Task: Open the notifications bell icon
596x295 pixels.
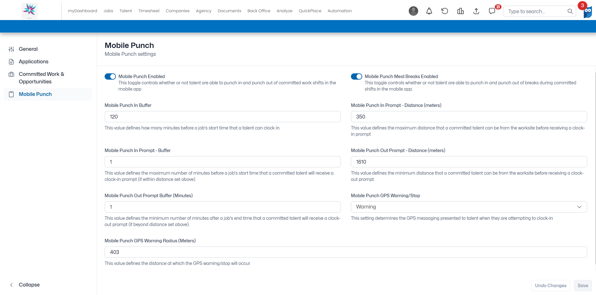Action: [429, 11]
